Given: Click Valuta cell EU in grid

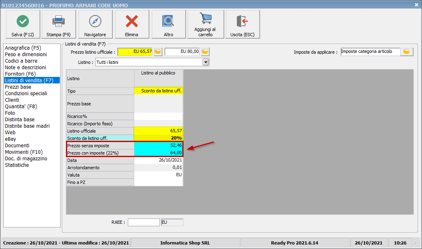Looking at the screenshot, I should (x=158, y=175).
